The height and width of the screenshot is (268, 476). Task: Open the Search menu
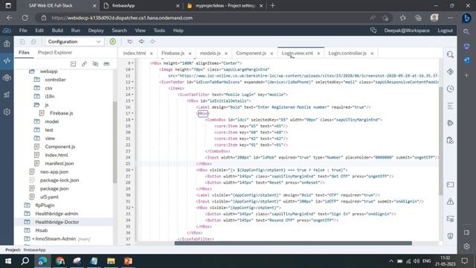click(119, 31)
